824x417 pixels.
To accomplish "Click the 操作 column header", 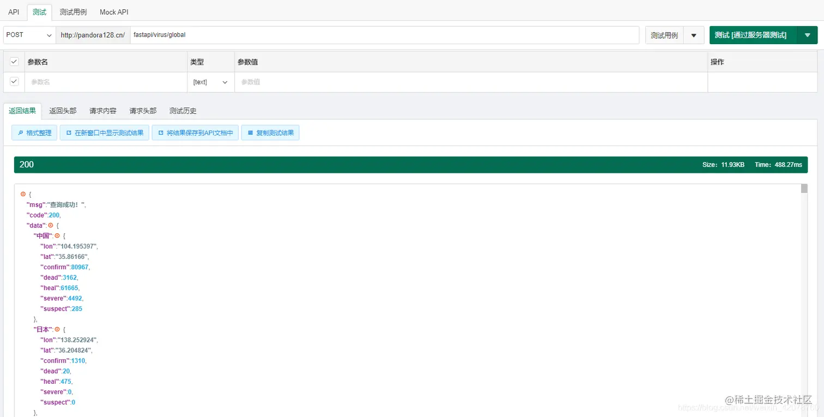I will tap(717, 62).
